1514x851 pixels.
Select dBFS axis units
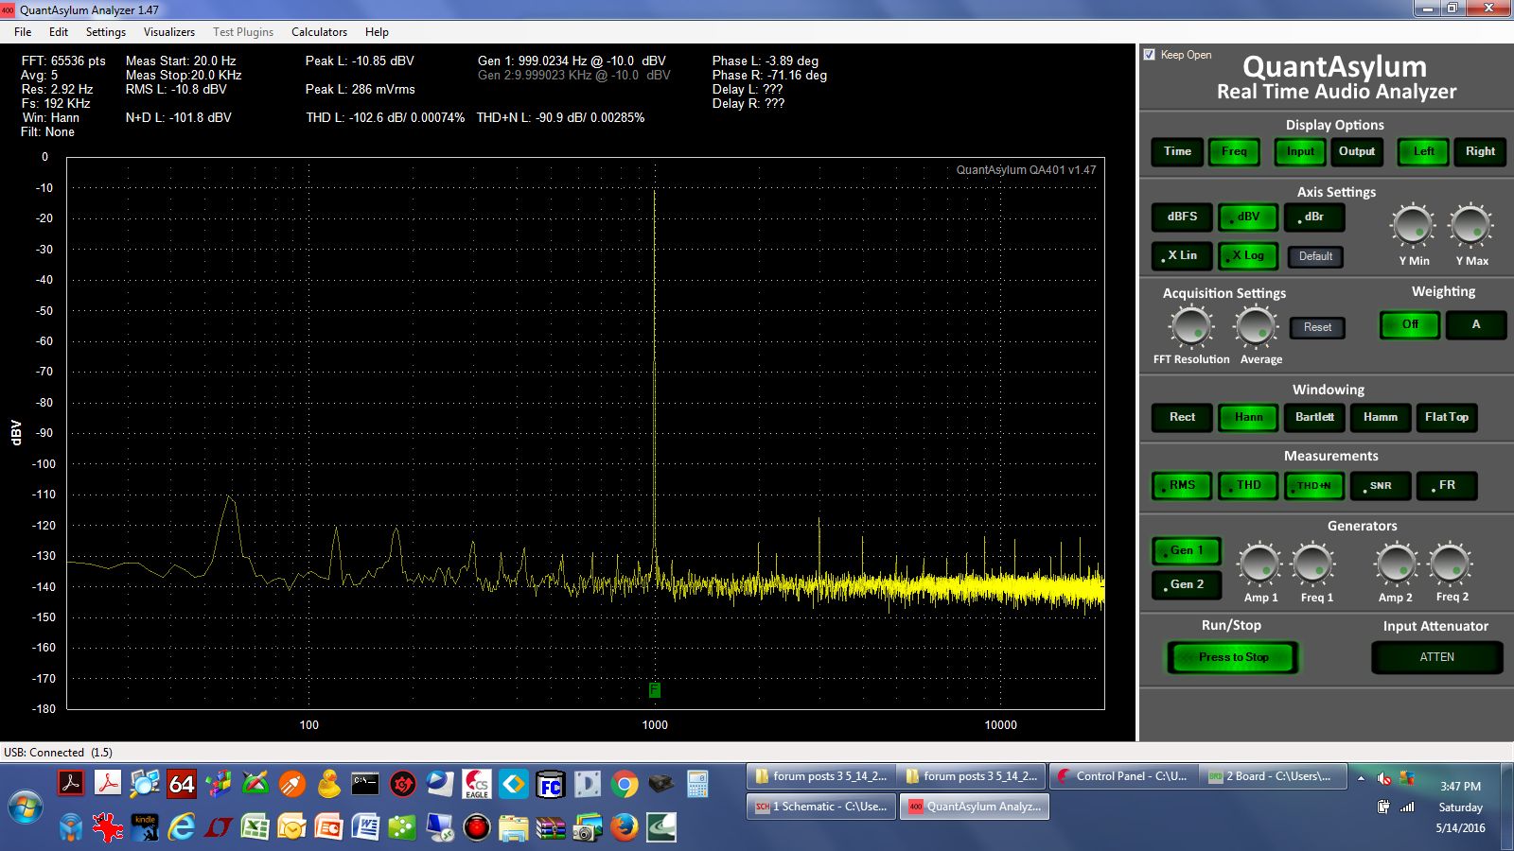[1182, 217]
